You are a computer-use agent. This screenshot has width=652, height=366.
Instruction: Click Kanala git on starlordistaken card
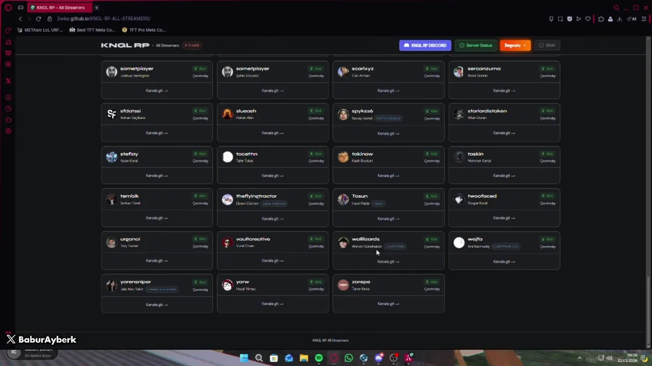pos(504,133)
